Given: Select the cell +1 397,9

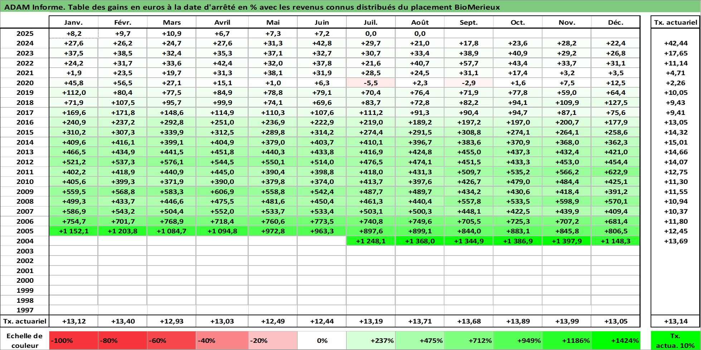Looking at the screenshot, I should coord(567,241).
